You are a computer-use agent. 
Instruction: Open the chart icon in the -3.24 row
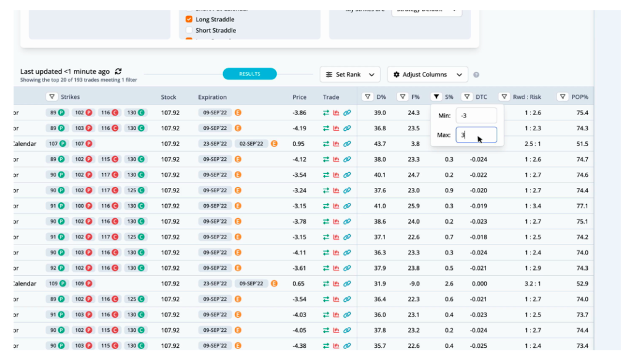click(336, 191)
